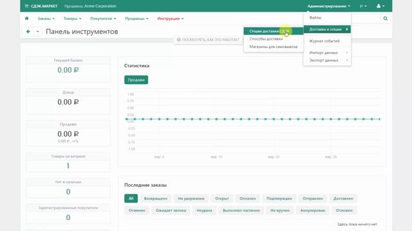Filter orders by Доставлен

tap(343, 198)
